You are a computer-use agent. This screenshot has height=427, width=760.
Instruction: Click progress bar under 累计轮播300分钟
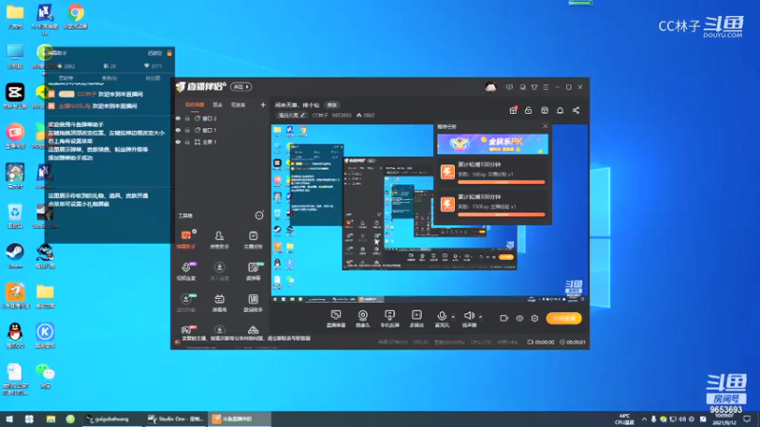502,214
